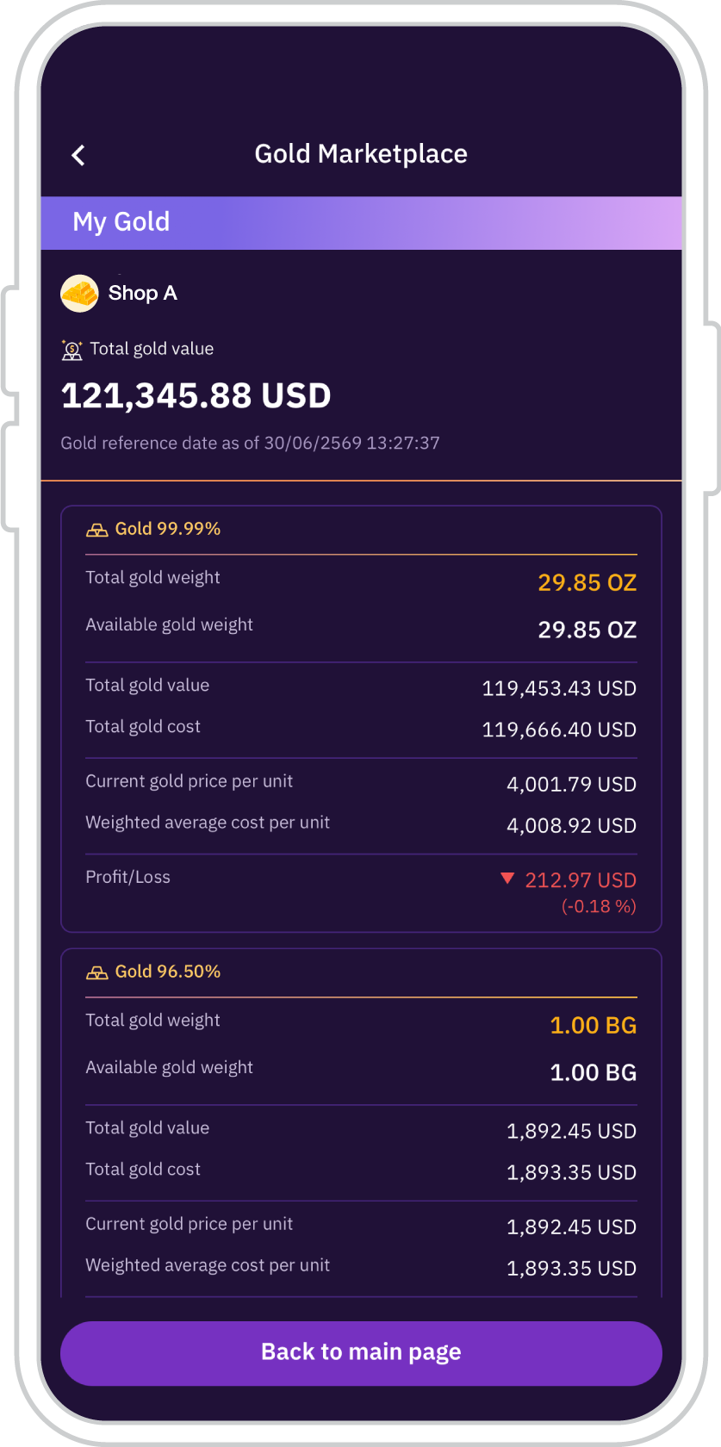Select the 121,345.88 USD total value

196,396
